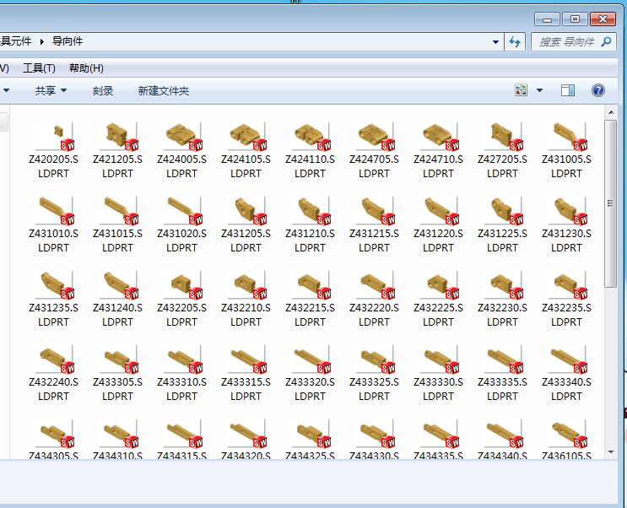Select the Z424705.SLDPRT part file
Image resolution: width=627 pixels, height=508 pixels.
tap(375, 150)
